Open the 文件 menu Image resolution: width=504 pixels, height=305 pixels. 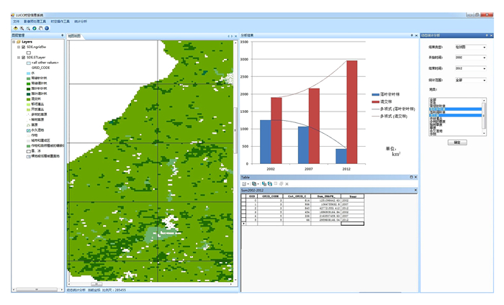tap(16, 22)
